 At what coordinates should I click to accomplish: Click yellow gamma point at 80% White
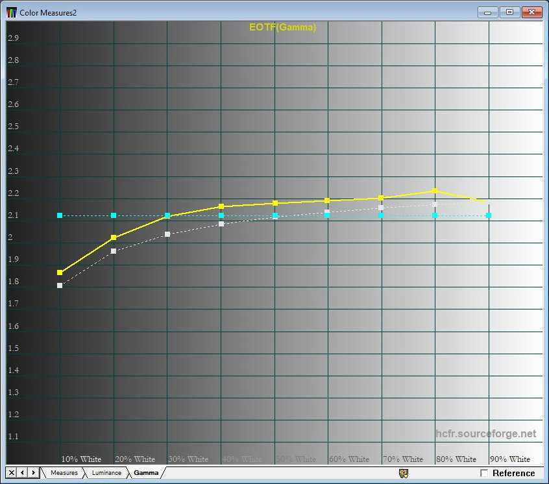tap(435, 191)
